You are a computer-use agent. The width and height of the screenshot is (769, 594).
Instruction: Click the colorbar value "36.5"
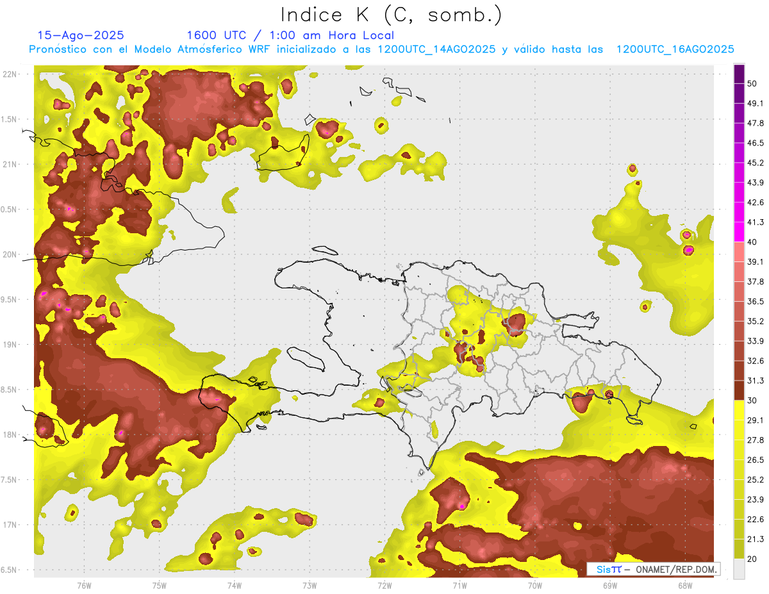coord(755,302)
